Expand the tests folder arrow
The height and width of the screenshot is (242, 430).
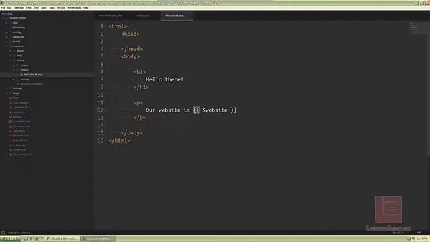7,93
